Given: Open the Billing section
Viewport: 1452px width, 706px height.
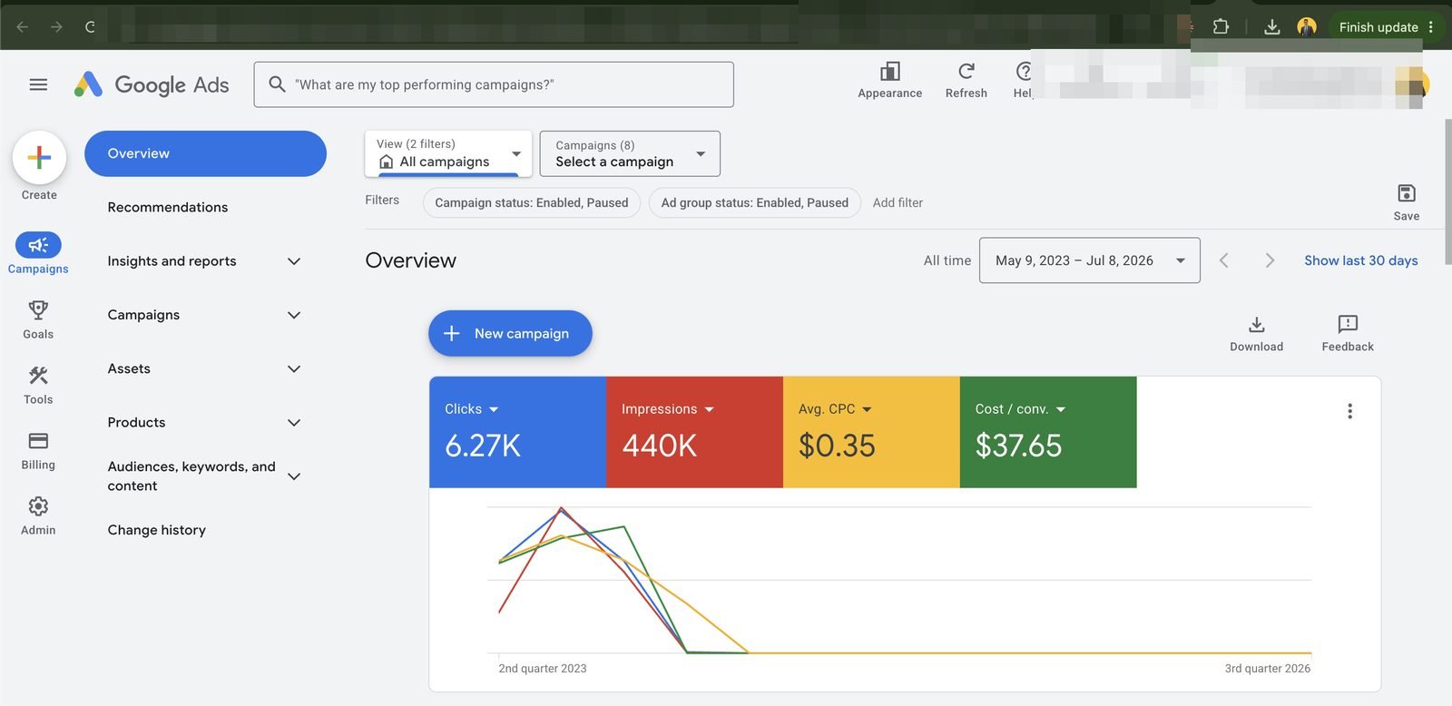Looking at the screenshot, I should [38, 450].
